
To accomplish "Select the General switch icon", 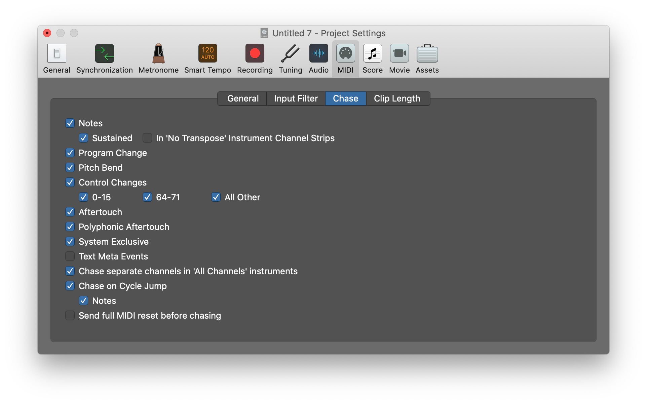I will [56, 54].
